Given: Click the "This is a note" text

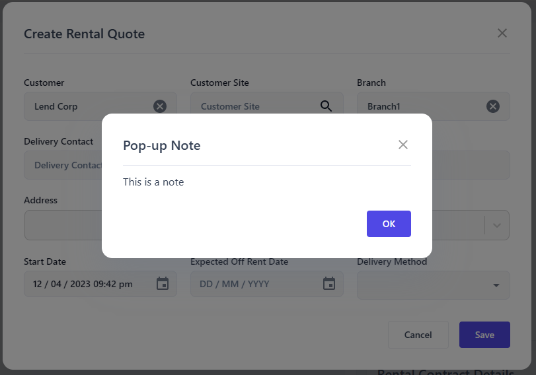Looking at the screenshot, I should point(153,182).
